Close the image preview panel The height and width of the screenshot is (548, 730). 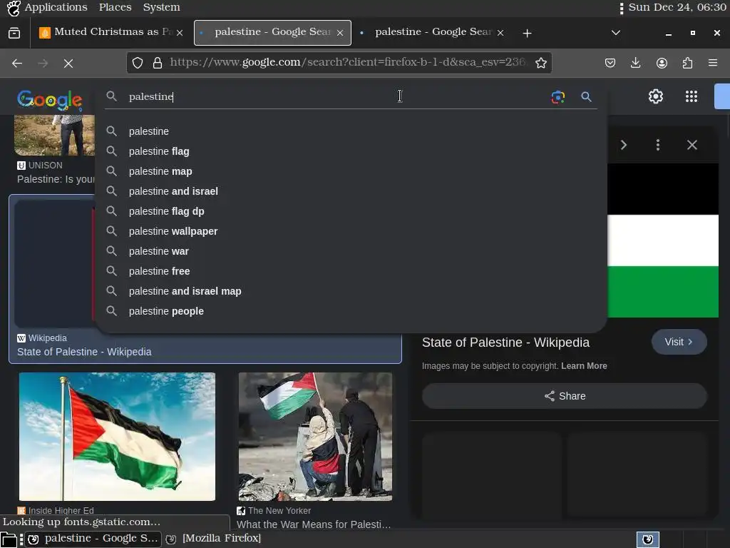[692, 145]
